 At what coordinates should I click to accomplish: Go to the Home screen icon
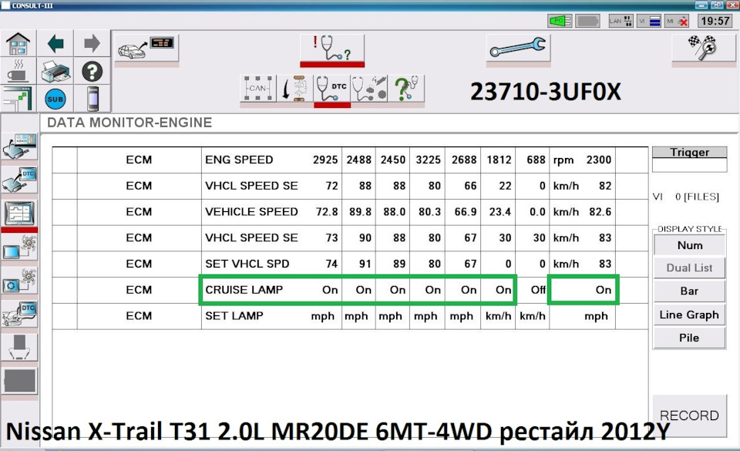point(18,44)
